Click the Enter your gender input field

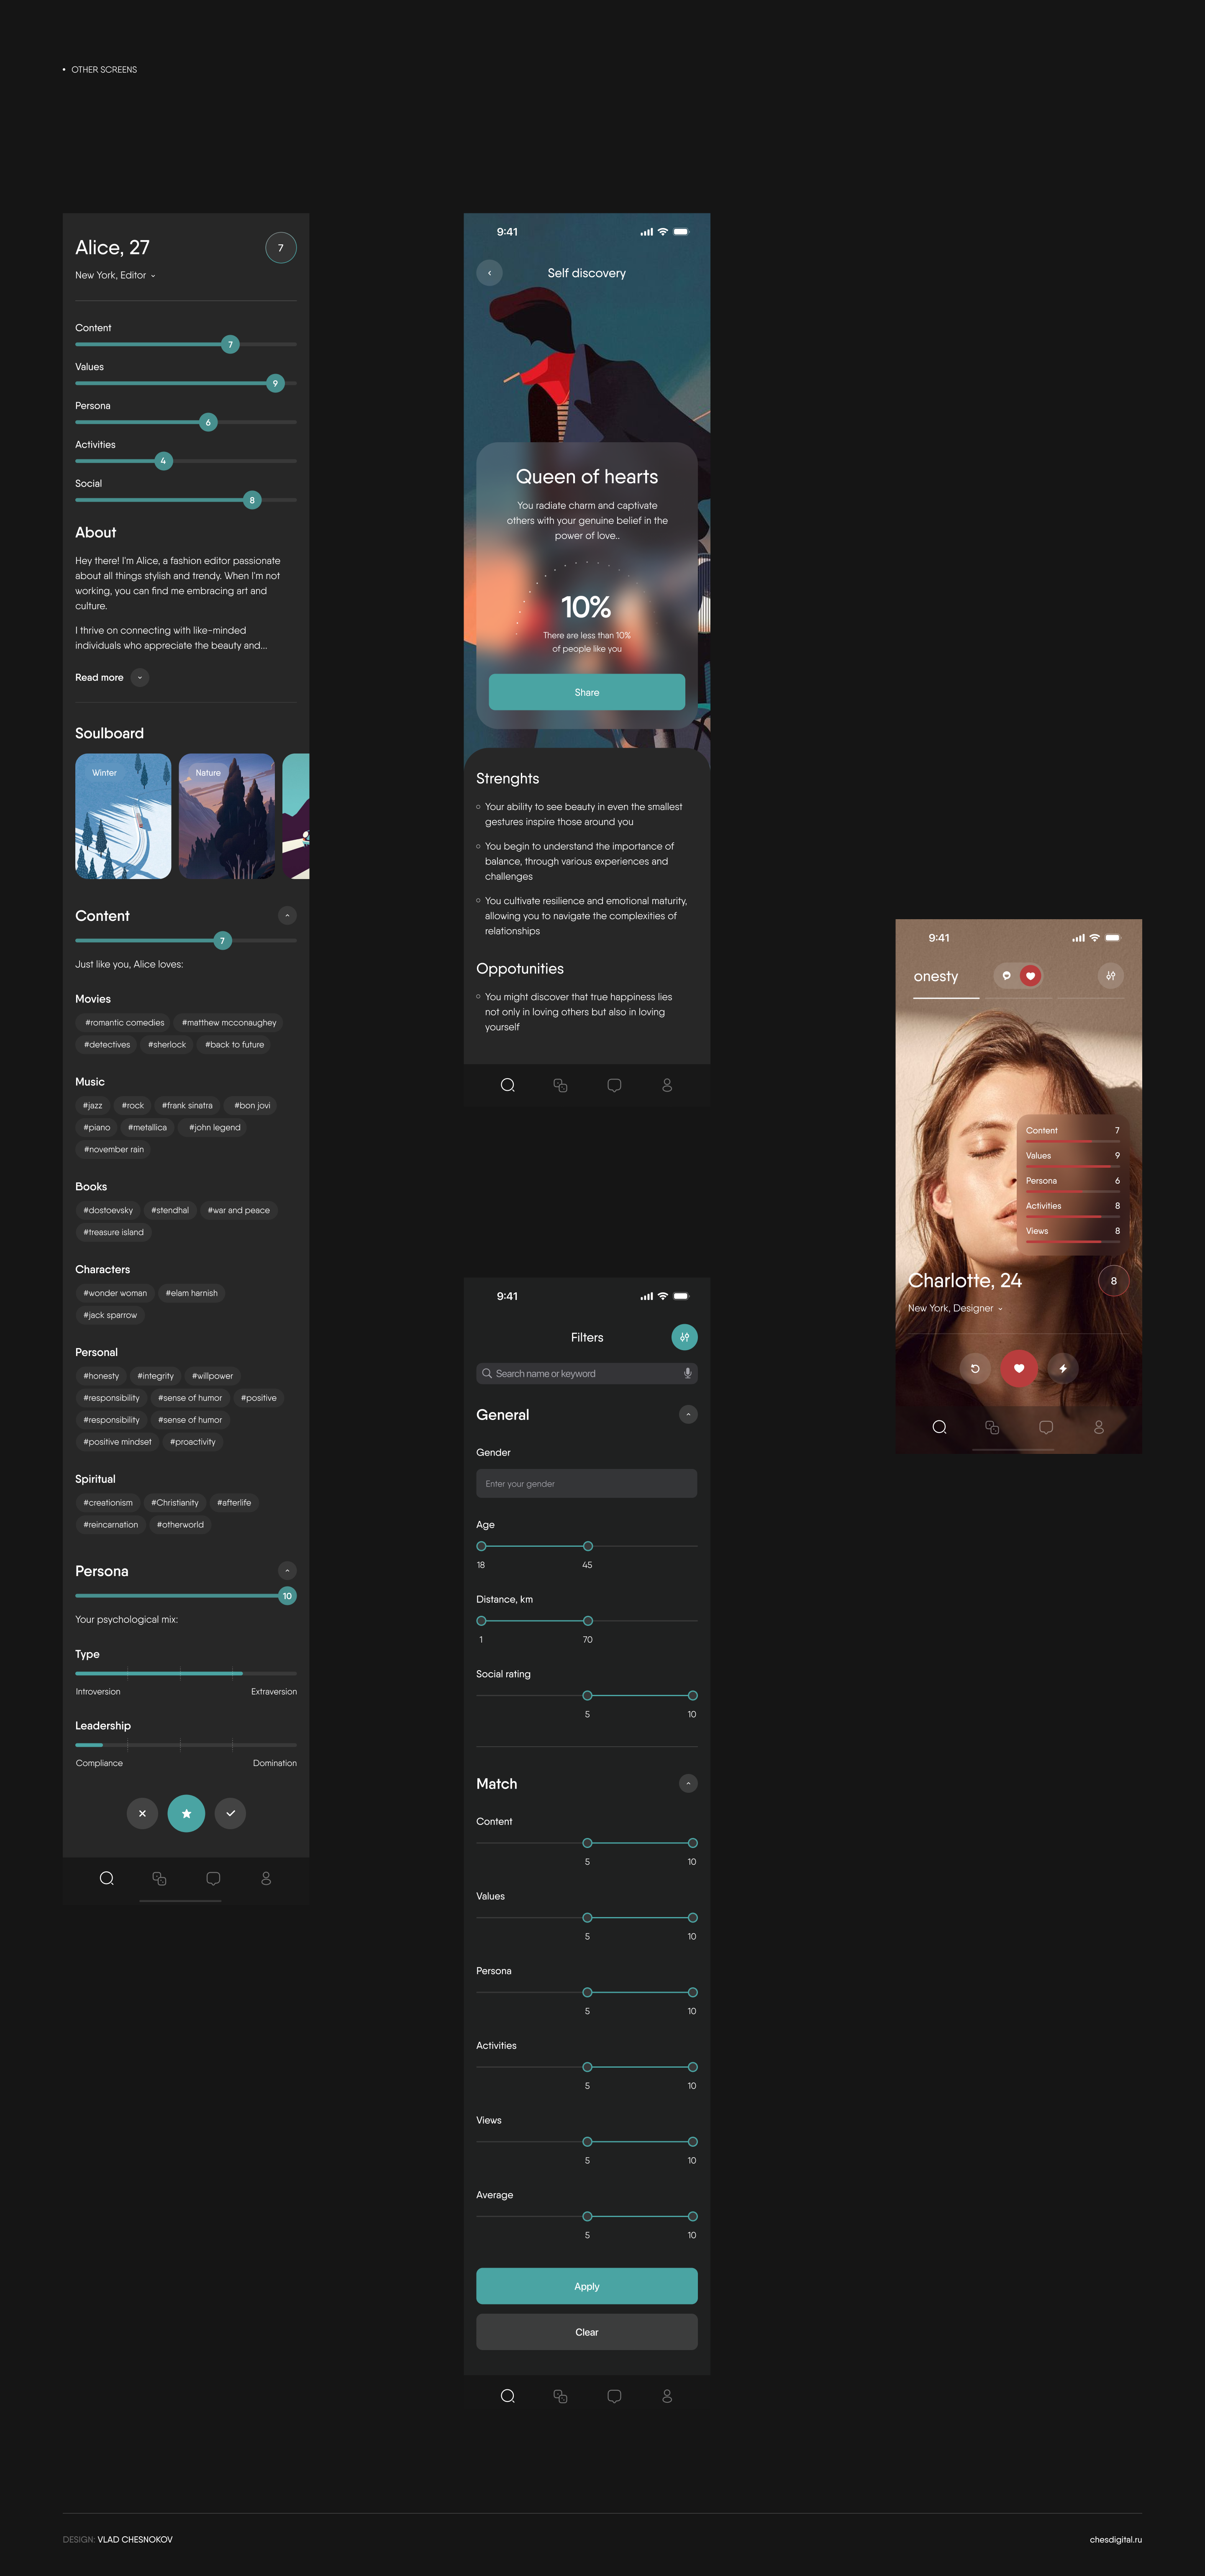coord(586,1483)
